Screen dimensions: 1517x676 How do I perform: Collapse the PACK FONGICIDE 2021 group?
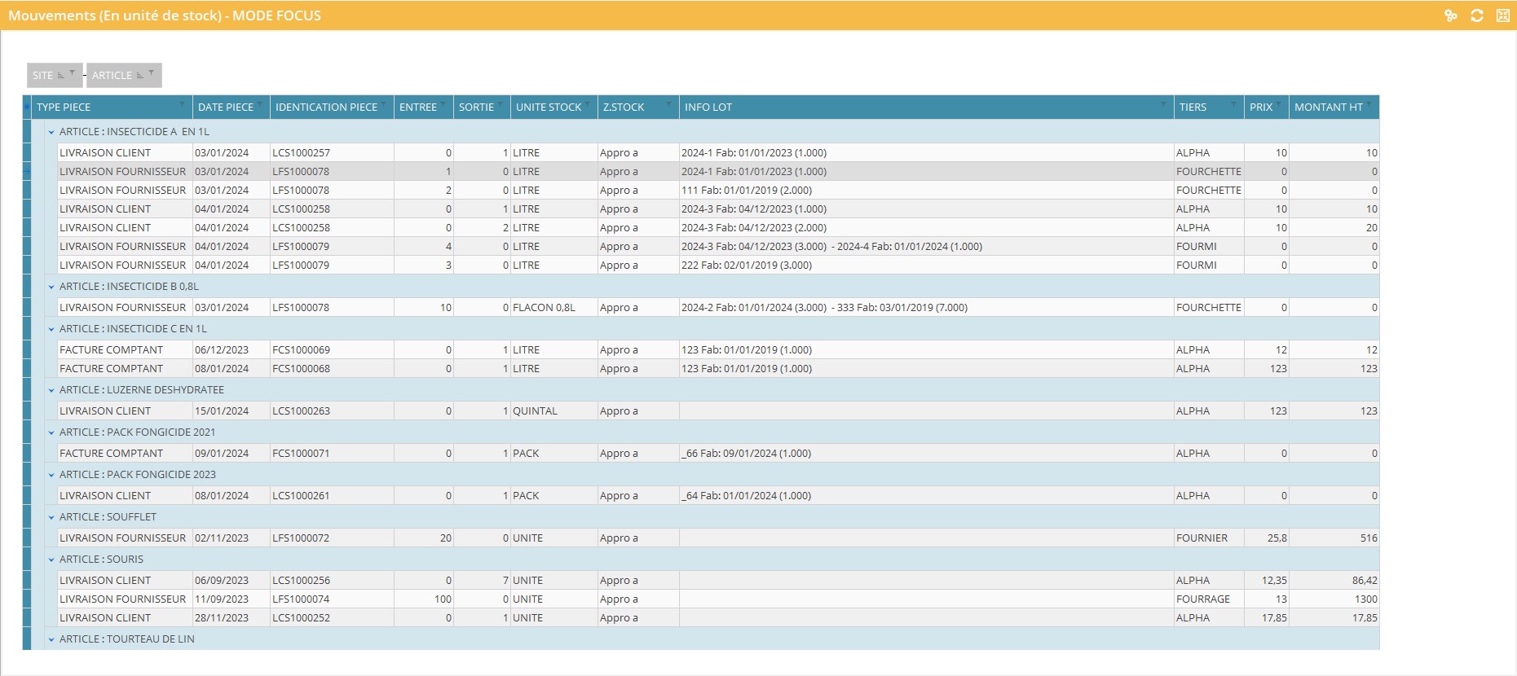click(51, 432)
